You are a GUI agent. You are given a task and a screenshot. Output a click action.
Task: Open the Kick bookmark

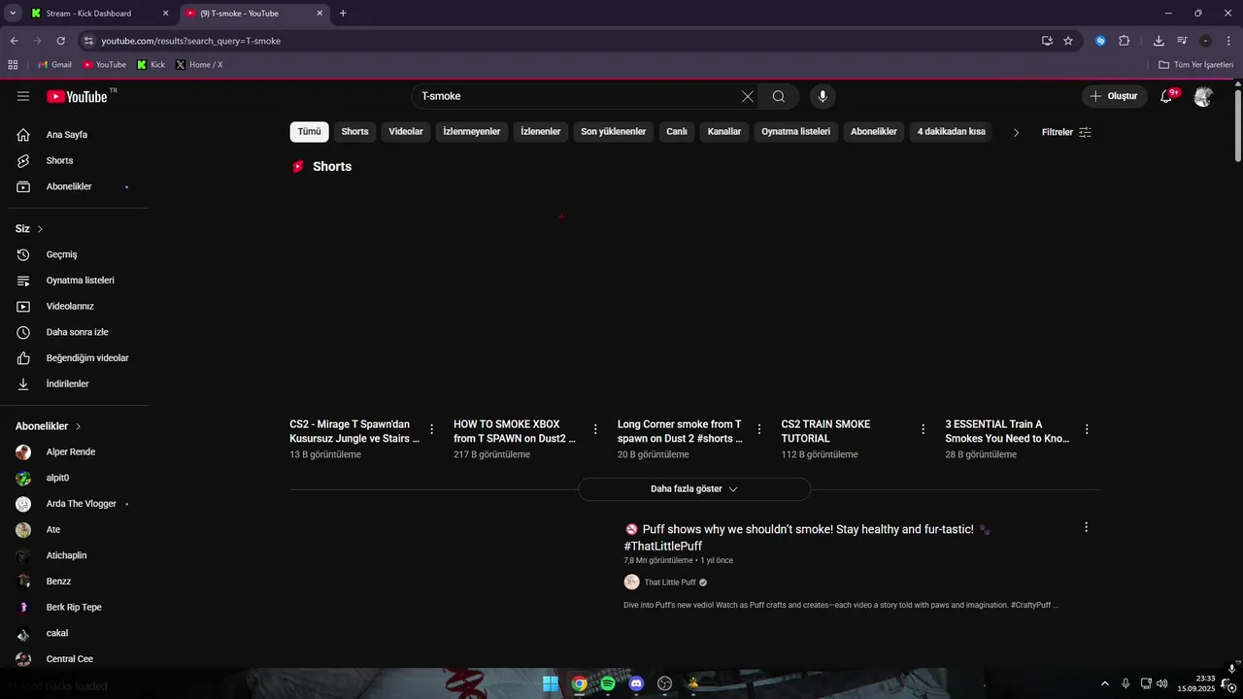click(x=151, y=65)
